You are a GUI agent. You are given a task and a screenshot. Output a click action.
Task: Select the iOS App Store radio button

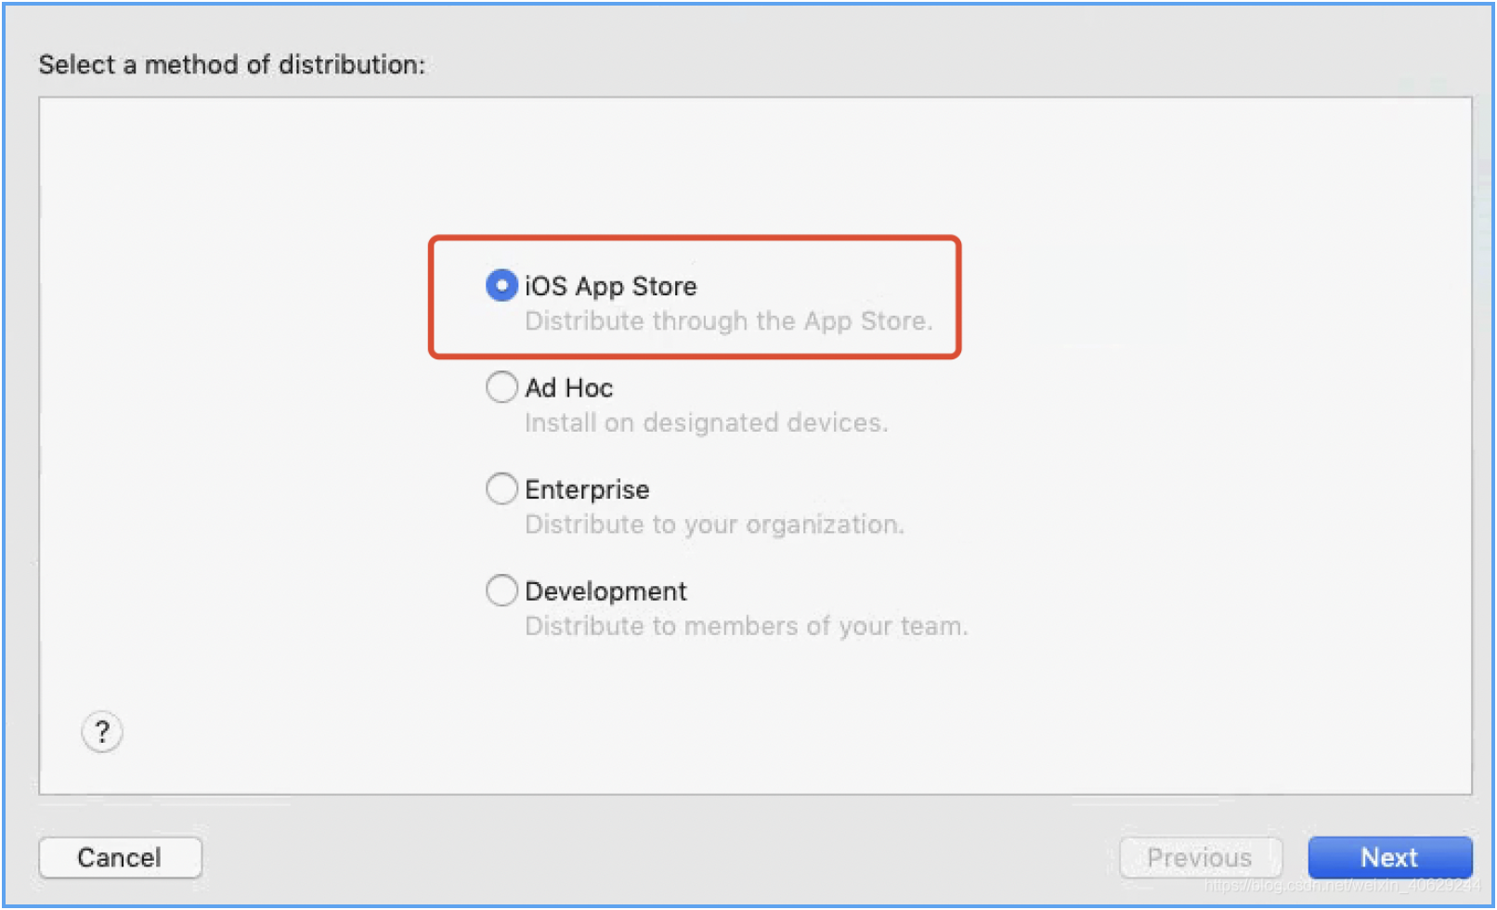[x=501, y=285]
